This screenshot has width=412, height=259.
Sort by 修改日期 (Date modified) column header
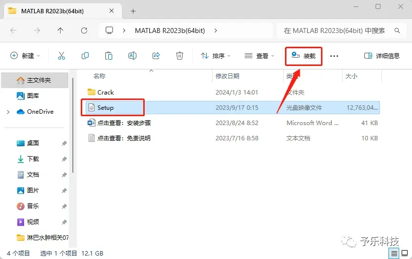point(227,76)
